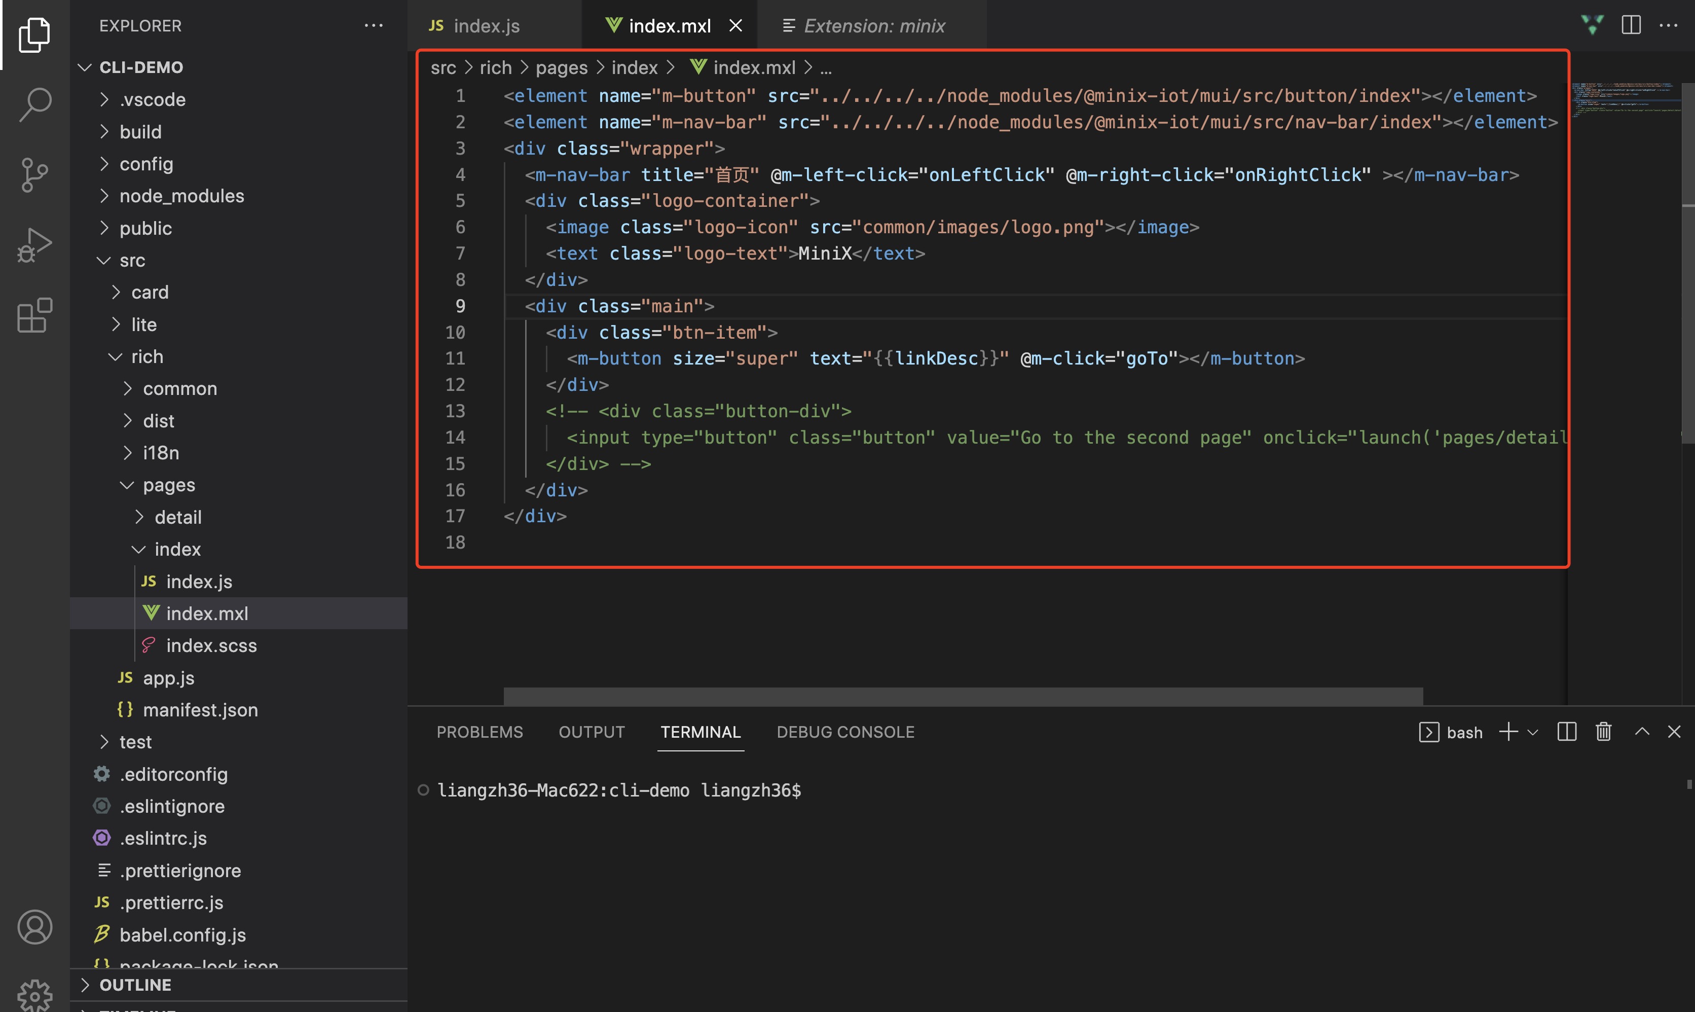
Task: Open the PROBLEMS panel tab
Action: click(480, 732)
